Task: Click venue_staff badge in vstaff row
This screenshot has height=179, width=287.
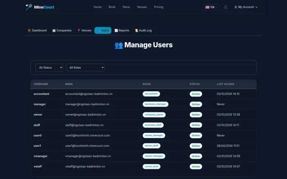Action: [x=151, y=167]
